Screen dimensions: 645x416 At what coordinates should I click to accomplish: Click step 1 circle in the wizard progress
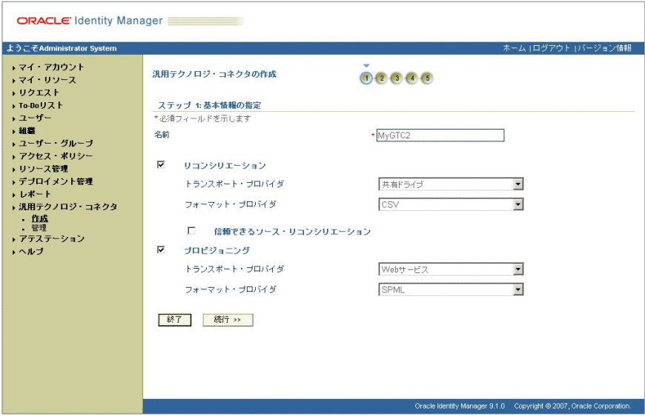click(x=366, y=78)
